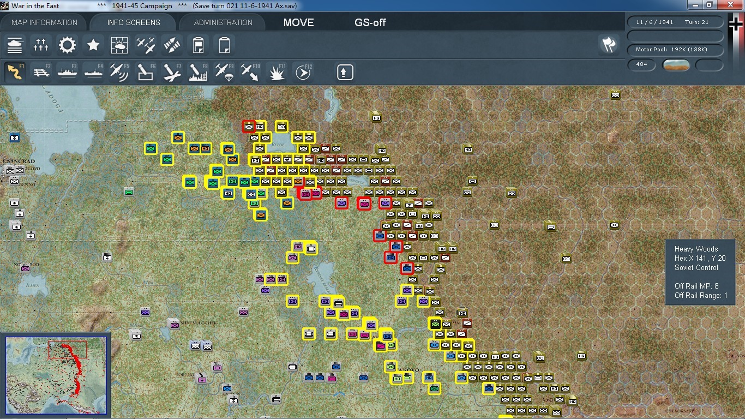This screenshot has width=745, height=419.
Task: Click the Heavy Woods hex info panel
Action: (701, 272)
